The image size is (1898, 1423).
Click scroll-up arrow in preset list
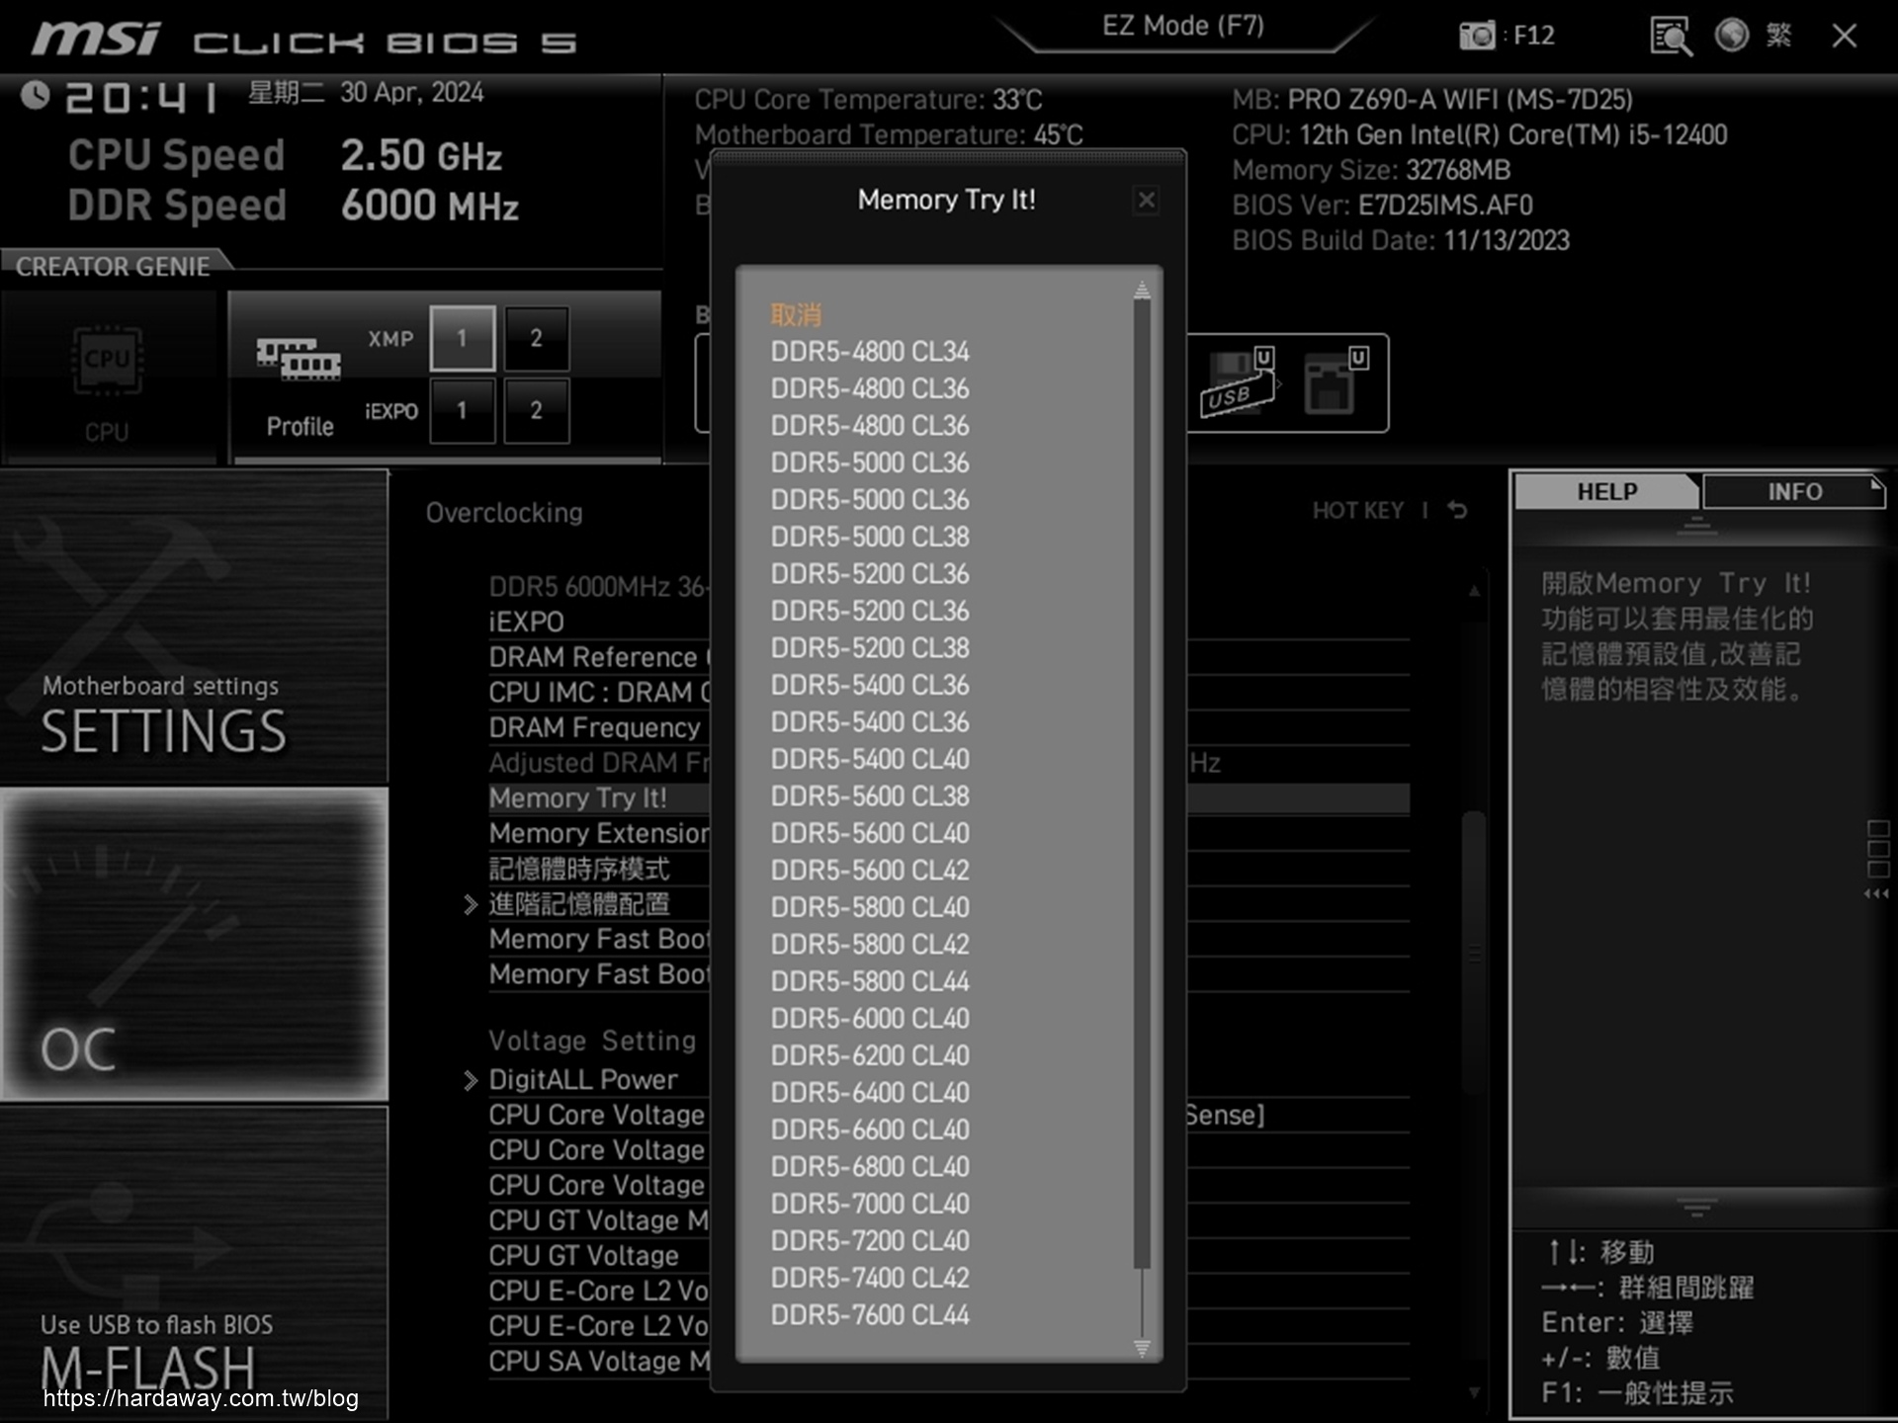pyautogui.click(x=1142, y=290)
